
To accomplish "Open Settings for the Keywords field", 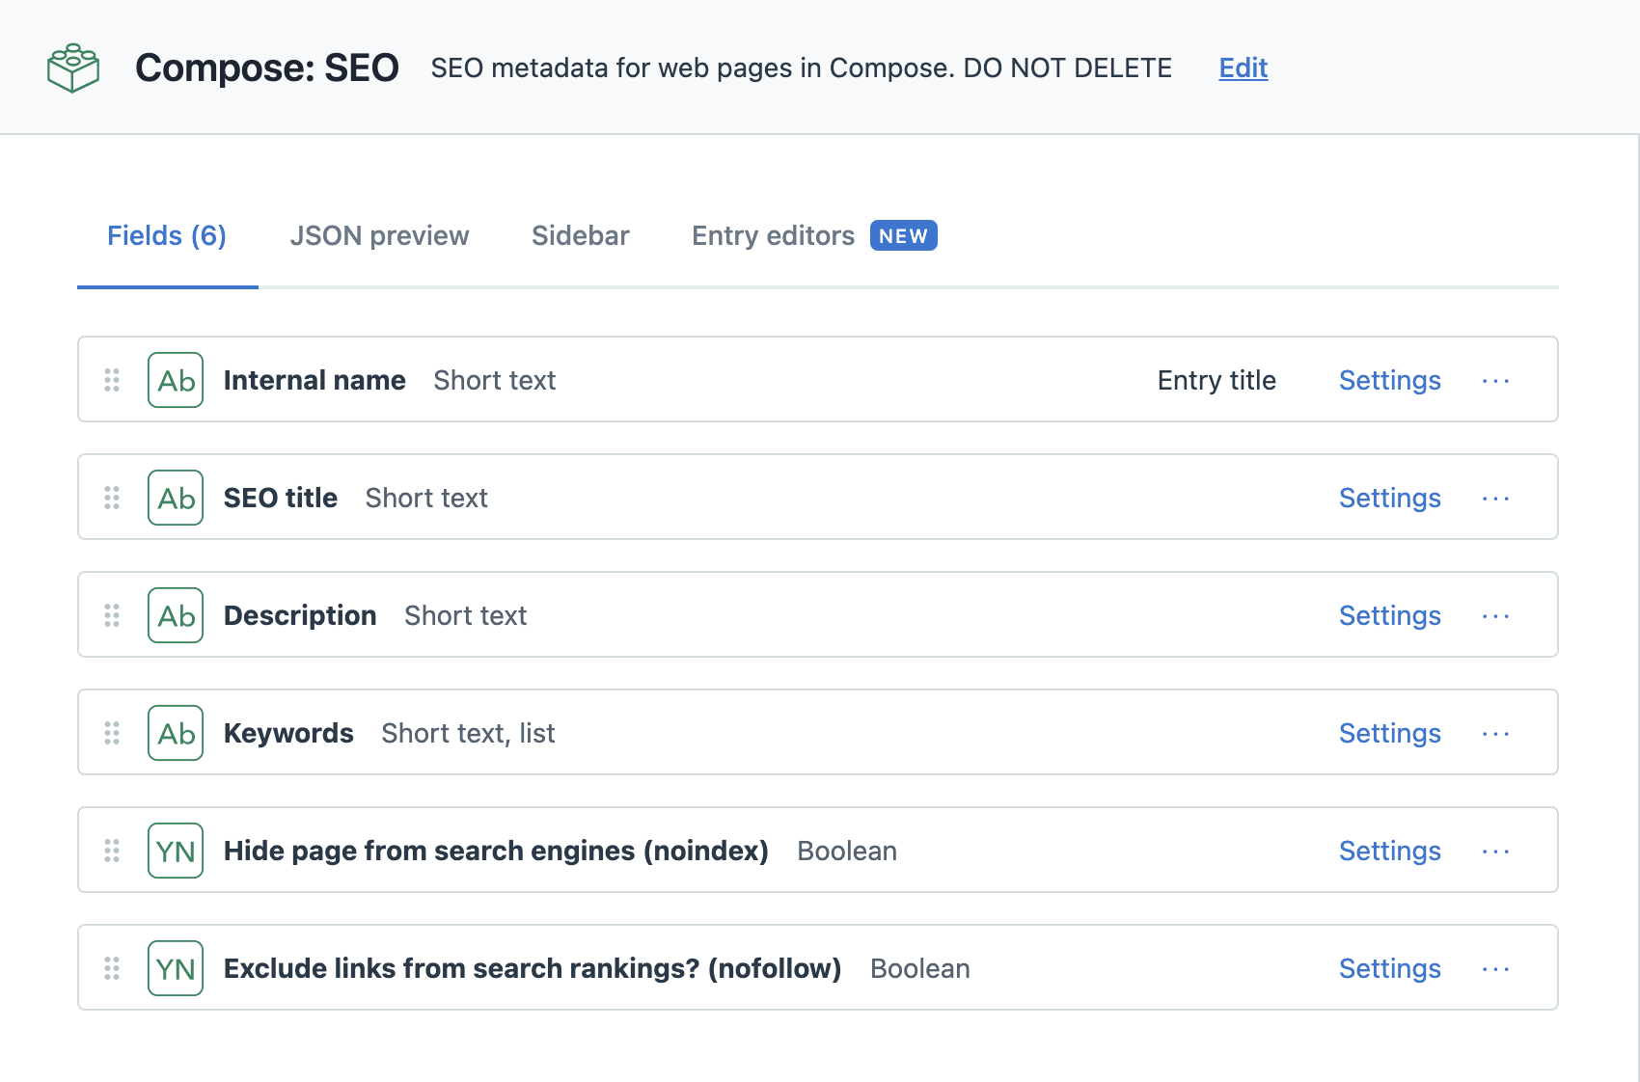I will click(x=1389, y=734).
